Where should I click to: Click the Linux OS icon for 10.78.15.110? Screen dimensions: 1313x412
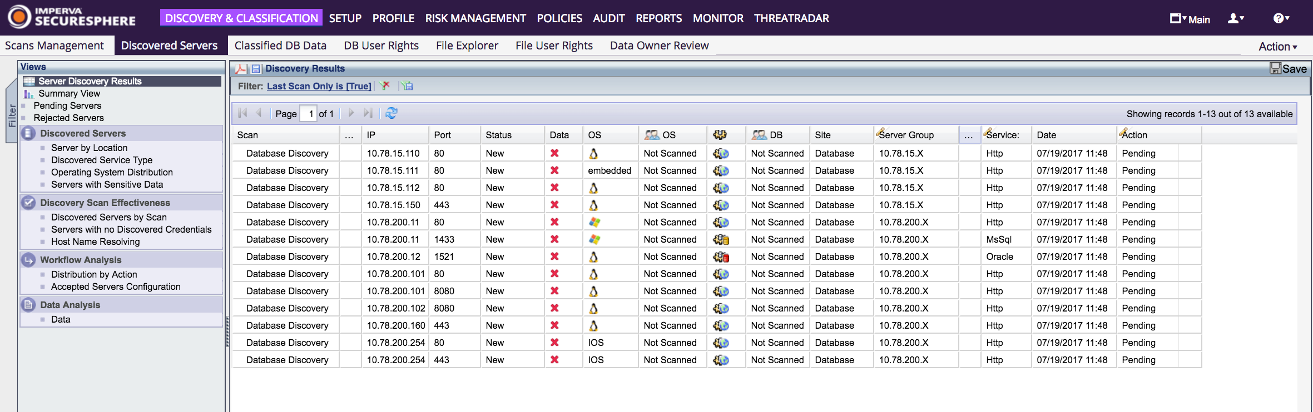(x=593, y=153)
